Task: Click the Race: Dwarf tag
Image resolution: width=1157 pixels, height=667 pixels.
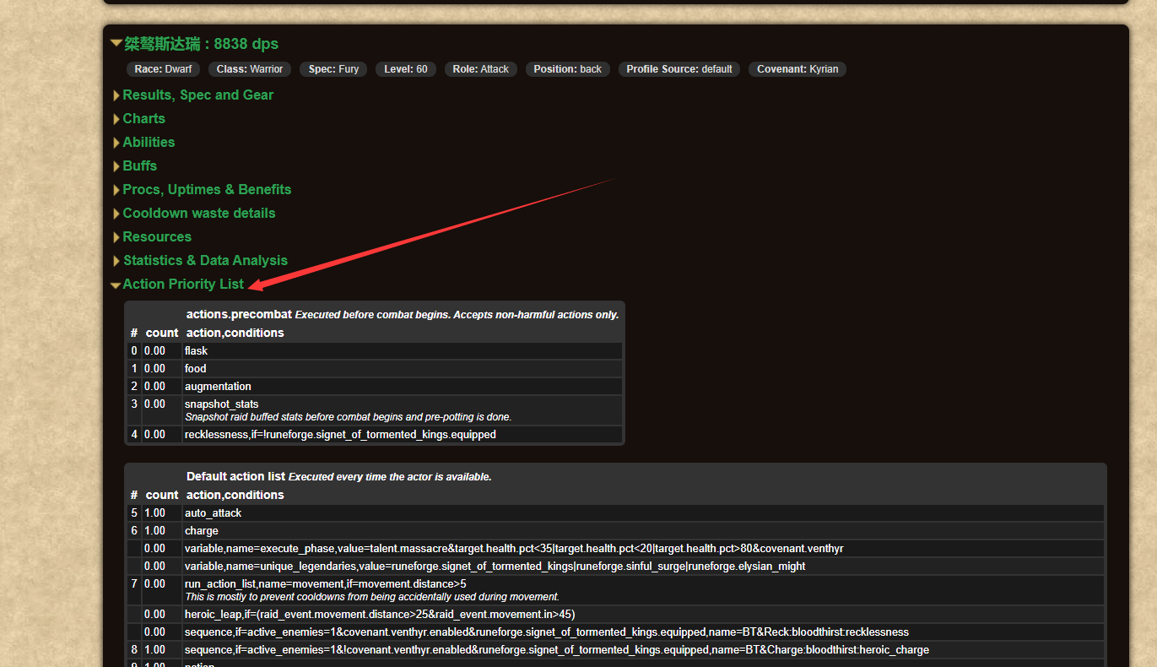Action: pos(163,69)
